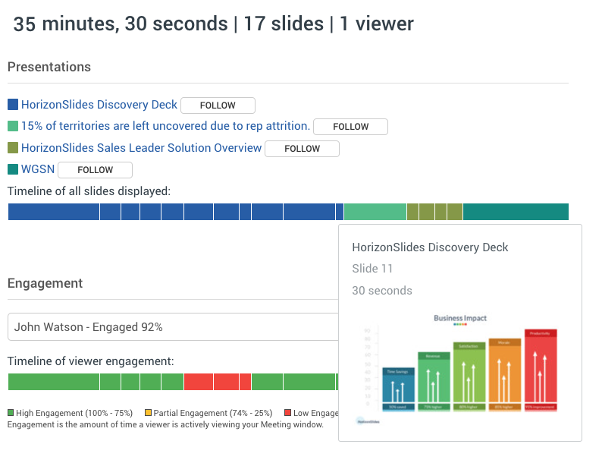Select the narrowest red segment in engagement timeline

[x=246, y=382]
